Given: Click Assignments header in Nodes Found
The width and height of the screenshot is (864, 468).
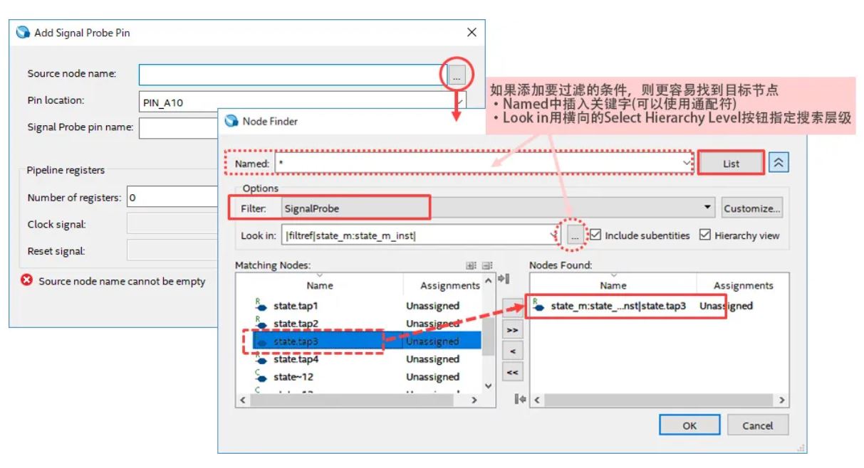Looking at the screenshot, I should (x=743, y=285).
